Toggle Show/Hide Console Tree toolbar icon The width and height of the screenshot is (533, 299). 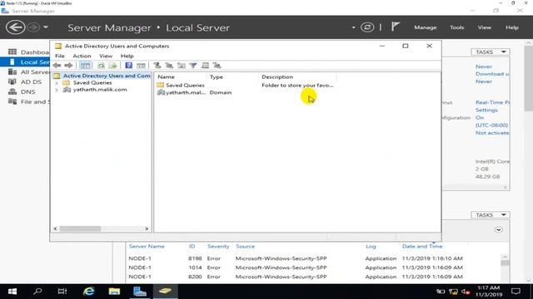[x=85, y=66]
